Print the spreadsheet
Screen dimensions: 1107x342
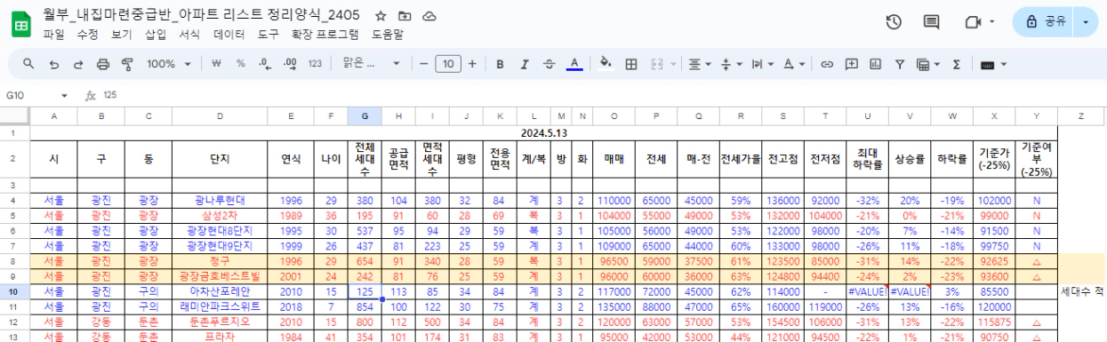(102, 64)
